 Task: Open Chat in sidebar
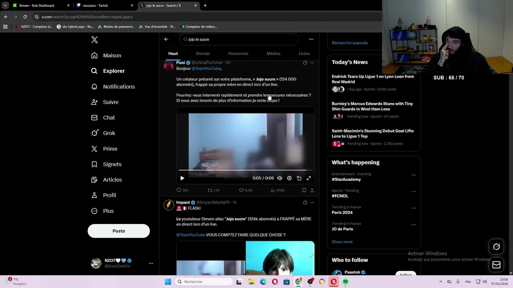(103, 118)
